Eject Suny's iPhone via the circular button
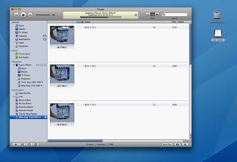 45,65
